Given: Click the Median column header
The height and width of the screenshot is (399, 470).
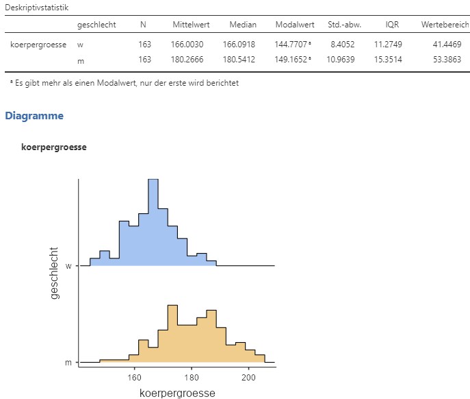Looking at the screenshot, I should point(243,25).
